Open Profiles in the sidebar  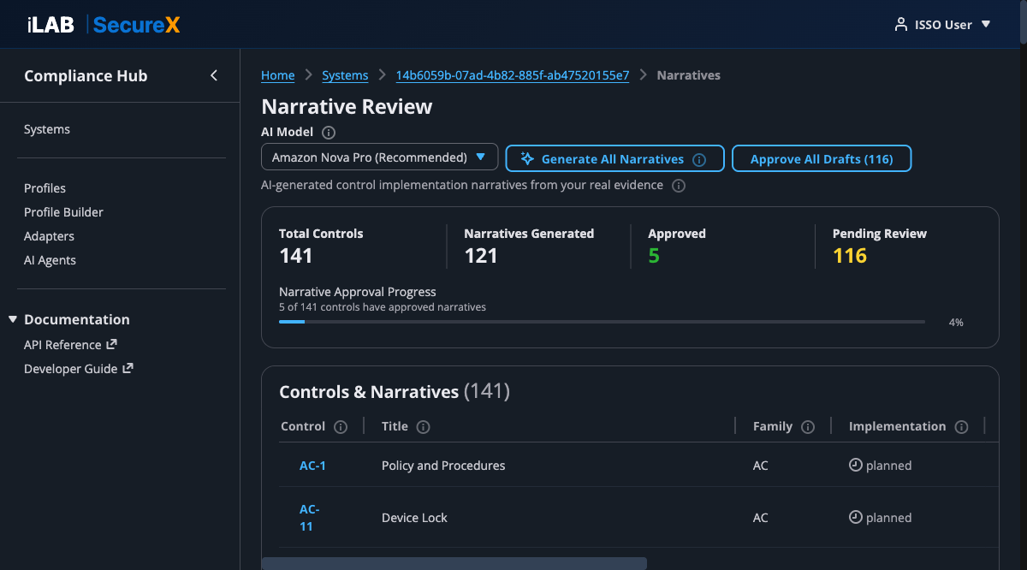(45, 188)
